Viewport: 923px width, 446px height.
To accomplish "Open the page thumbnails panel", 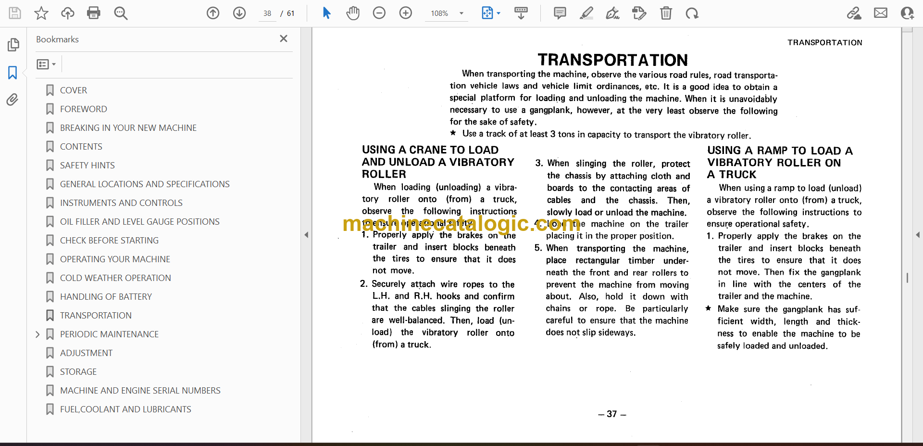I will click(x=13, y=45).
